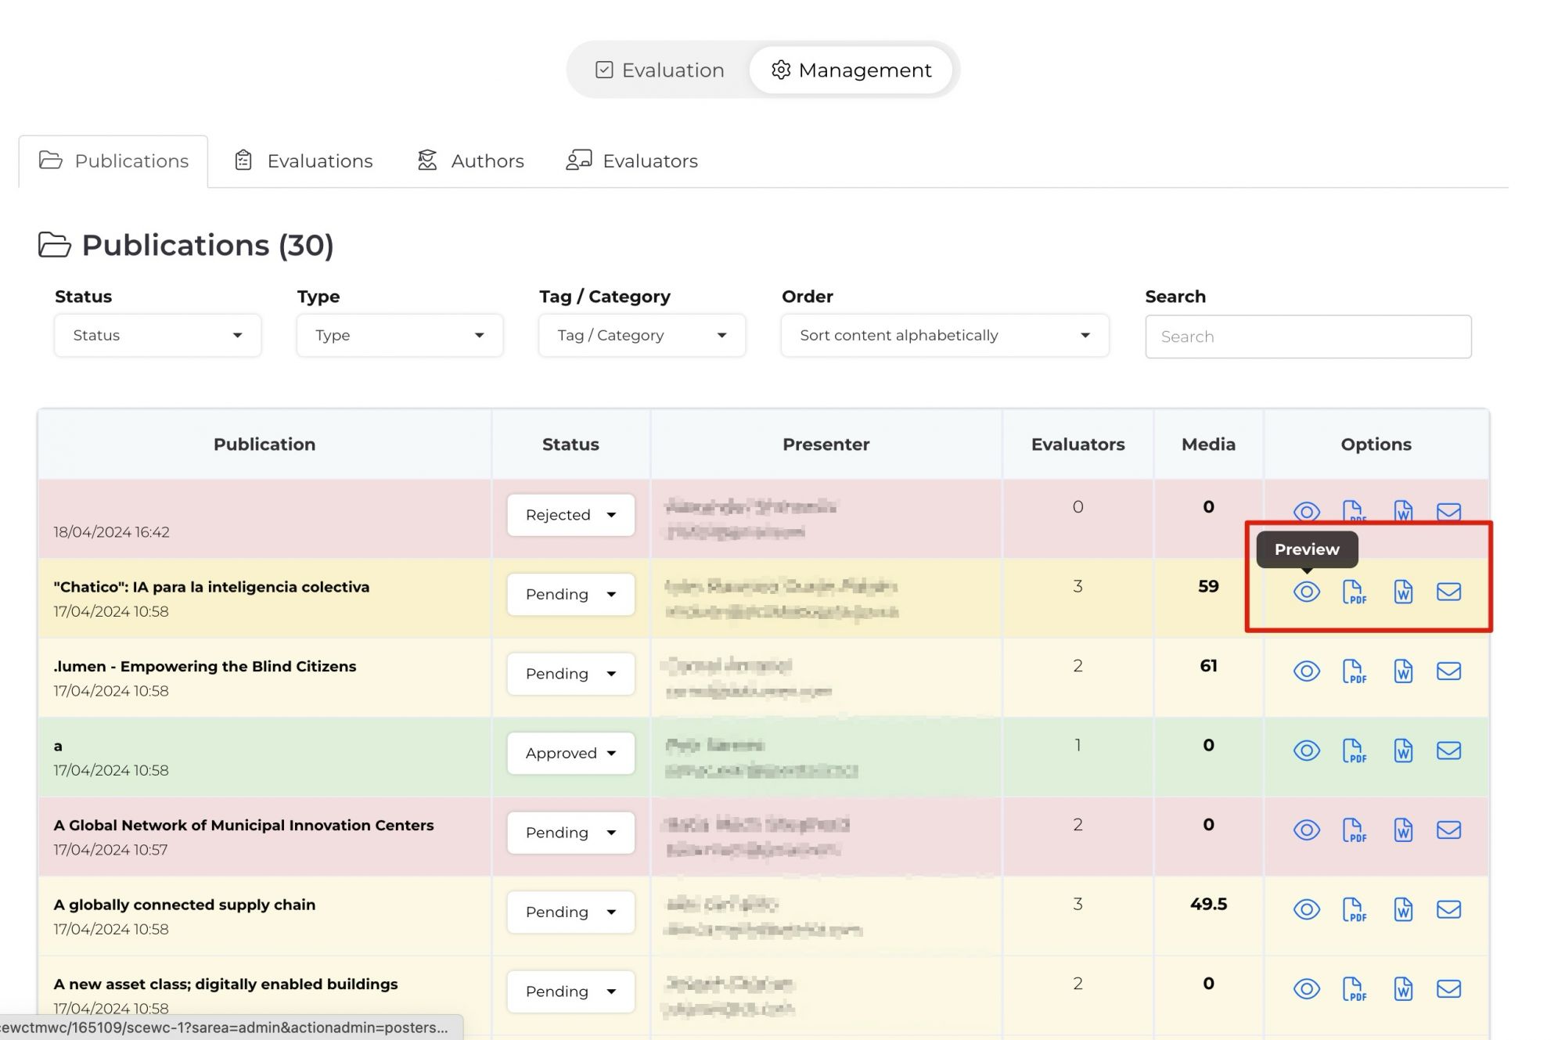1565x1040 pixels.
Task: Open Pending status dropdown for .lumen
Action: pyautogui.click(x=570, y=674)
